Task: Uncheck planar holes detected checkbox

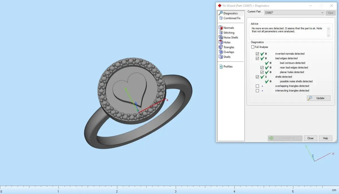Action: point(262,72)
